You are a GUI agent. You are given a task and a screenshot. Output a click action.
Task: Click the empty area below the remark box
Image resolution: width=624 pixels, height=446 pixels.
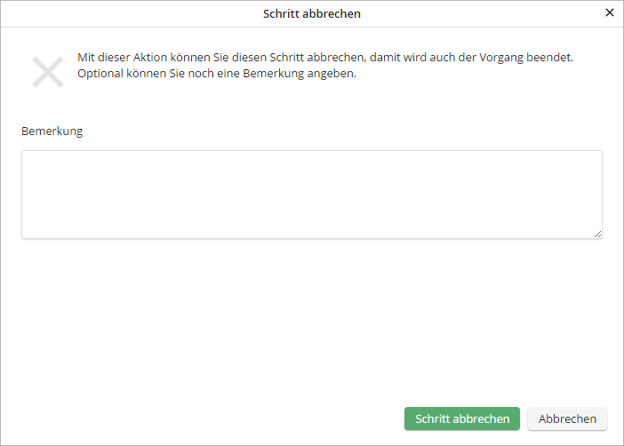(x=312, y=318)
